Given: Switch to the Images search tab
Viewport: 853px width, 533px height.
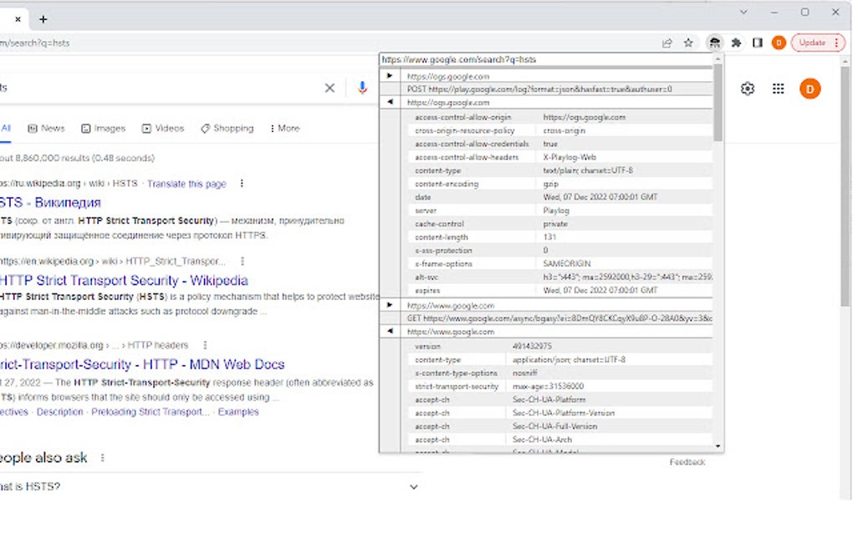Looking at the screenshot, I should click(x=104, y=128).
